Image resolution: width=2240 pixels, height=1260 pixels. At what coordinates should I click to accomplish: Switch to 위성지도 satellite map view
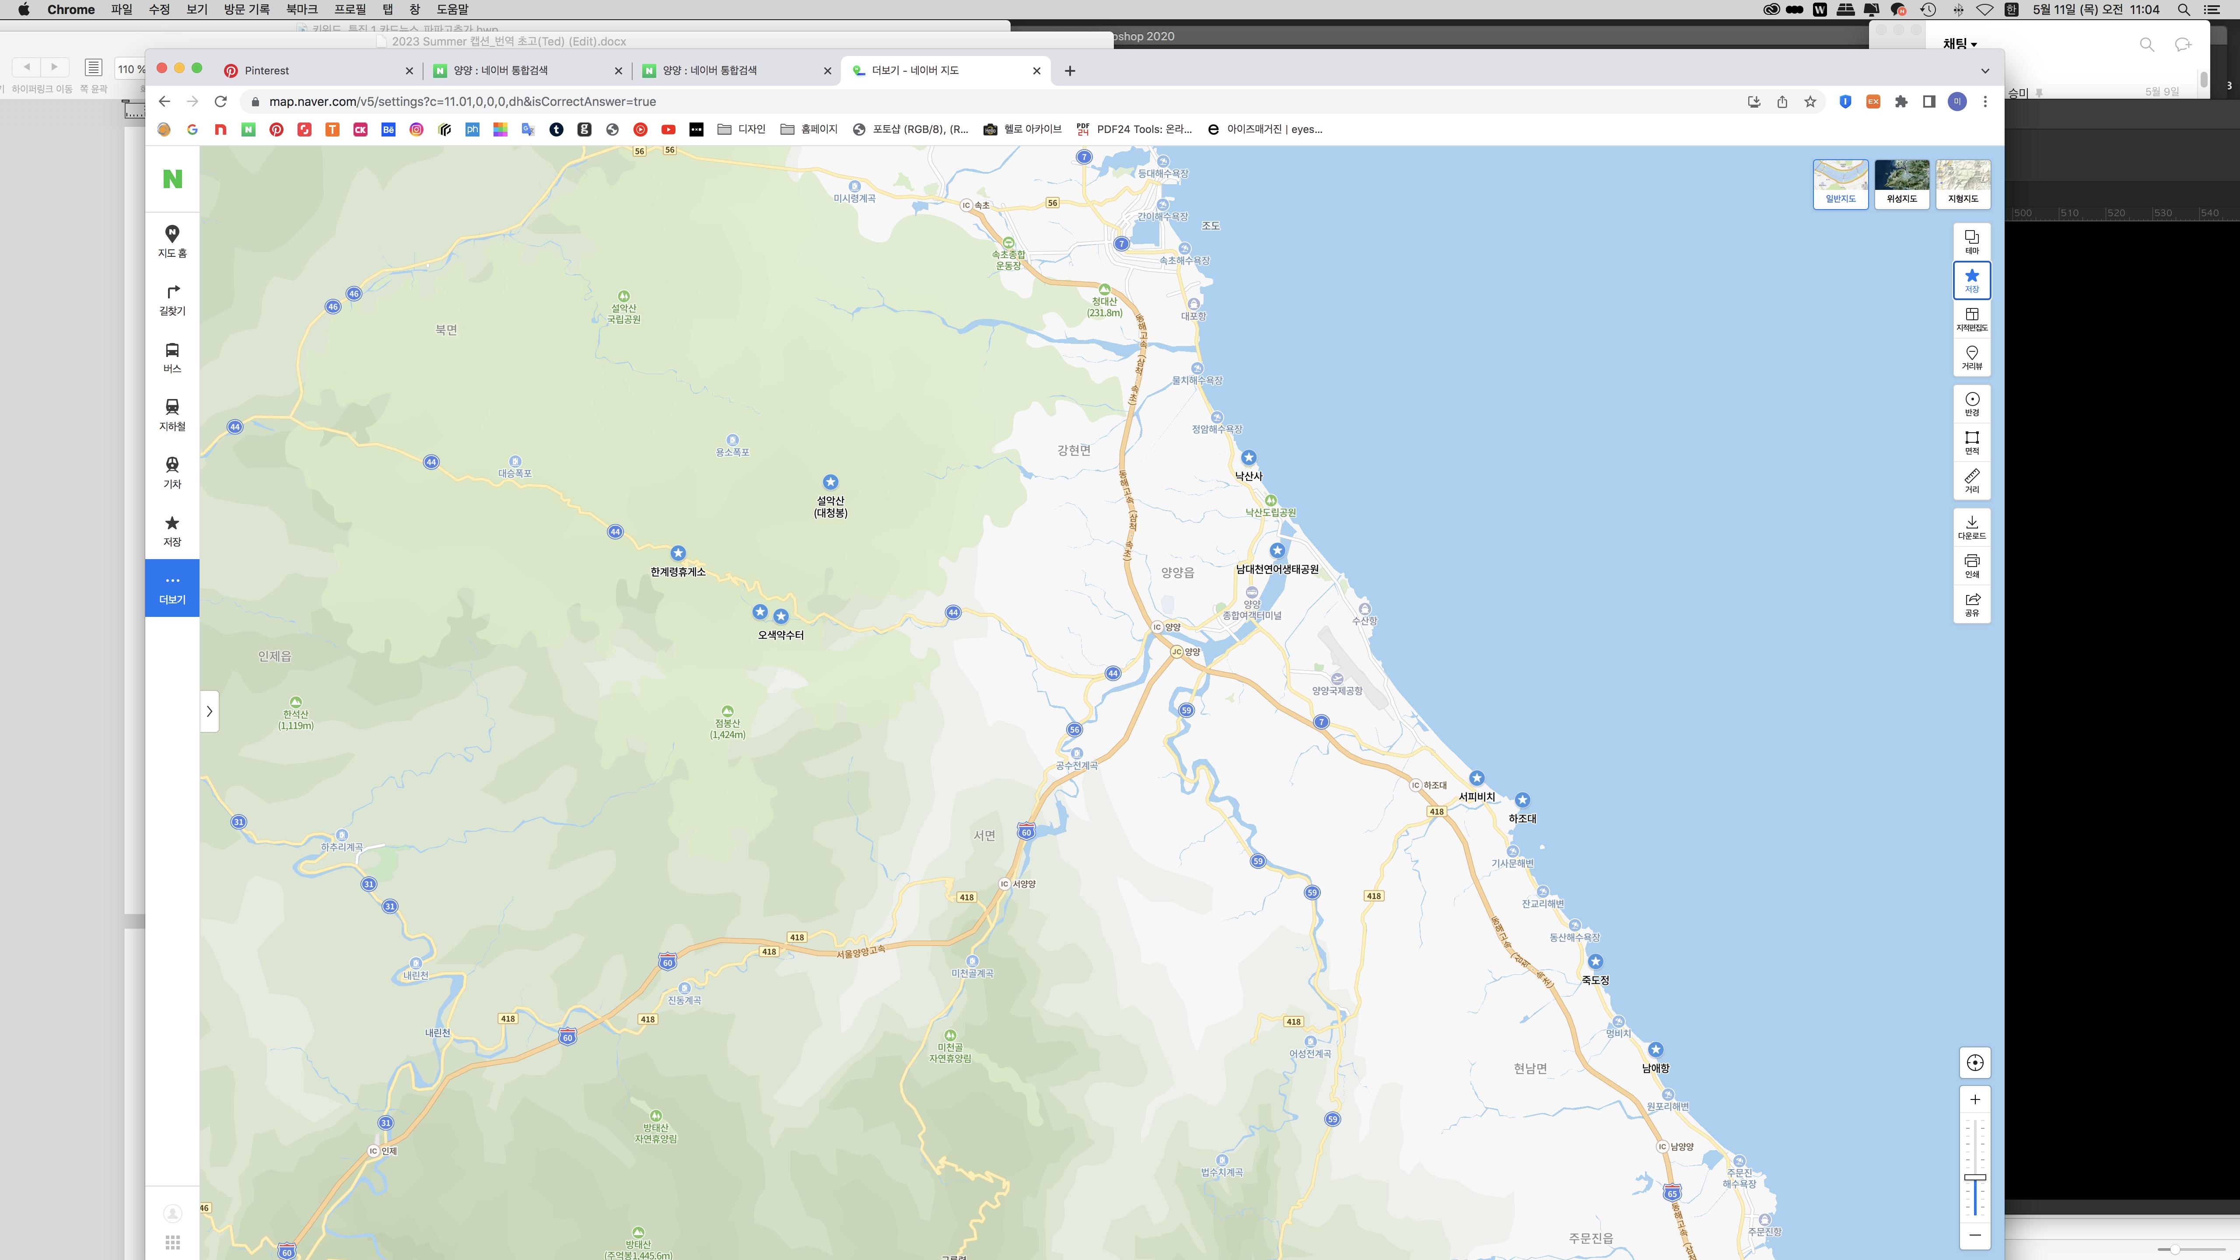point(1901,183)
